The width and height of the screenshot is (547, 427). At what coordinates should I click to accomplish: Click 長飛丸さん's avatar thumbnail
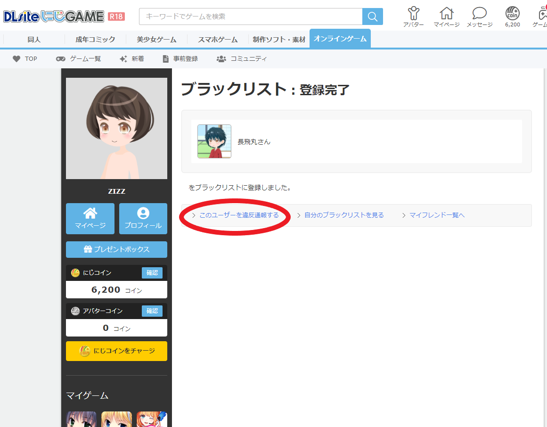coord(214,141)
